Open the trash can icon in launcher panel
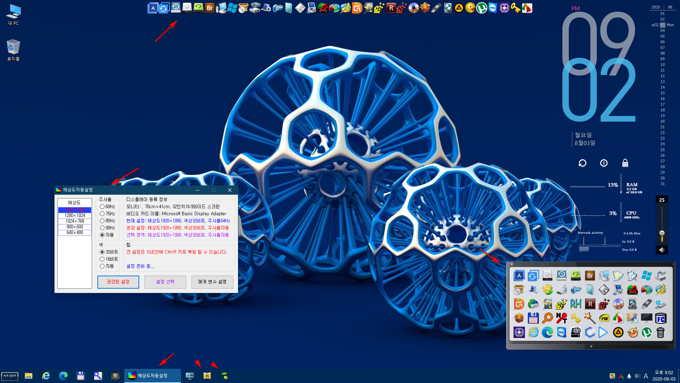 [661, 332]
